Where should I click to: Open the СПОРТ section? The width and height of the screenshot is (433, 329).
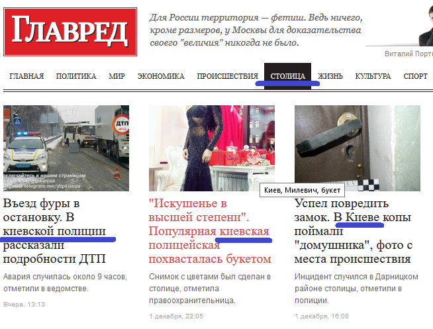tap(415, 76)
